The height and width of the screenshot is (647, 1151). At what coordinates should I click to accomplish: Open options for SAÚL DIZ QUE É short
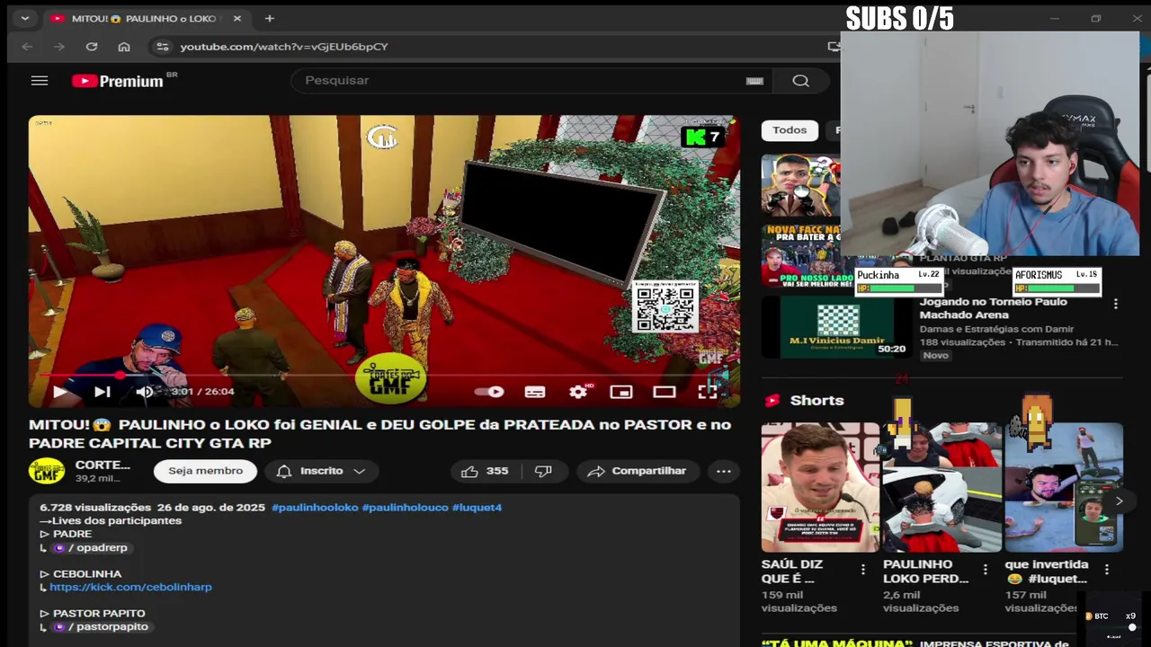863,569
